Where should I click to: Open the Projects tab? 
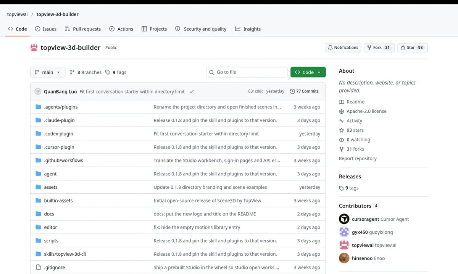(x=154, y=29)
